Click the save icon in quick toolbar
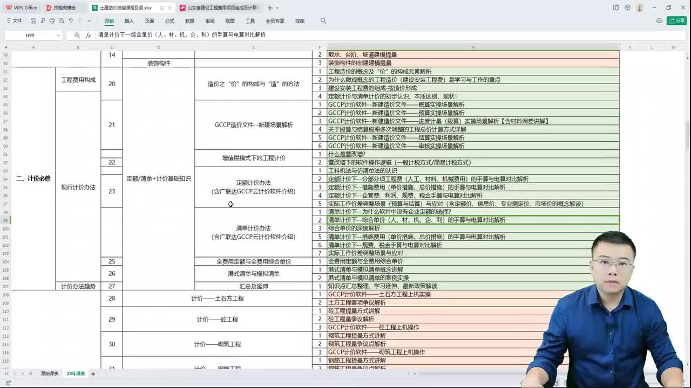Image resolution: width=691 pixels, height=388 pixels. pos(33,20)
